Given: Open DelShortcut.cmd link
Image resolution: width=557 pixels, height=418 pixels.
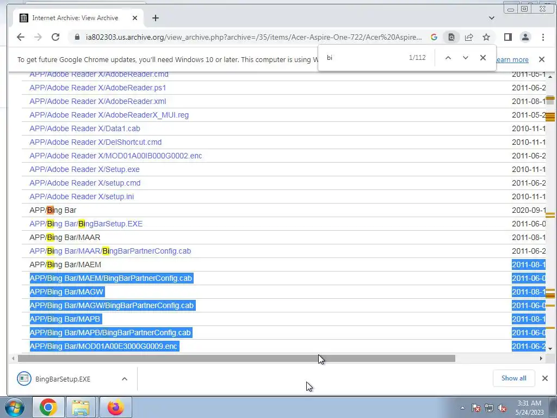Looking at the screenshot, I should point(96,142).
